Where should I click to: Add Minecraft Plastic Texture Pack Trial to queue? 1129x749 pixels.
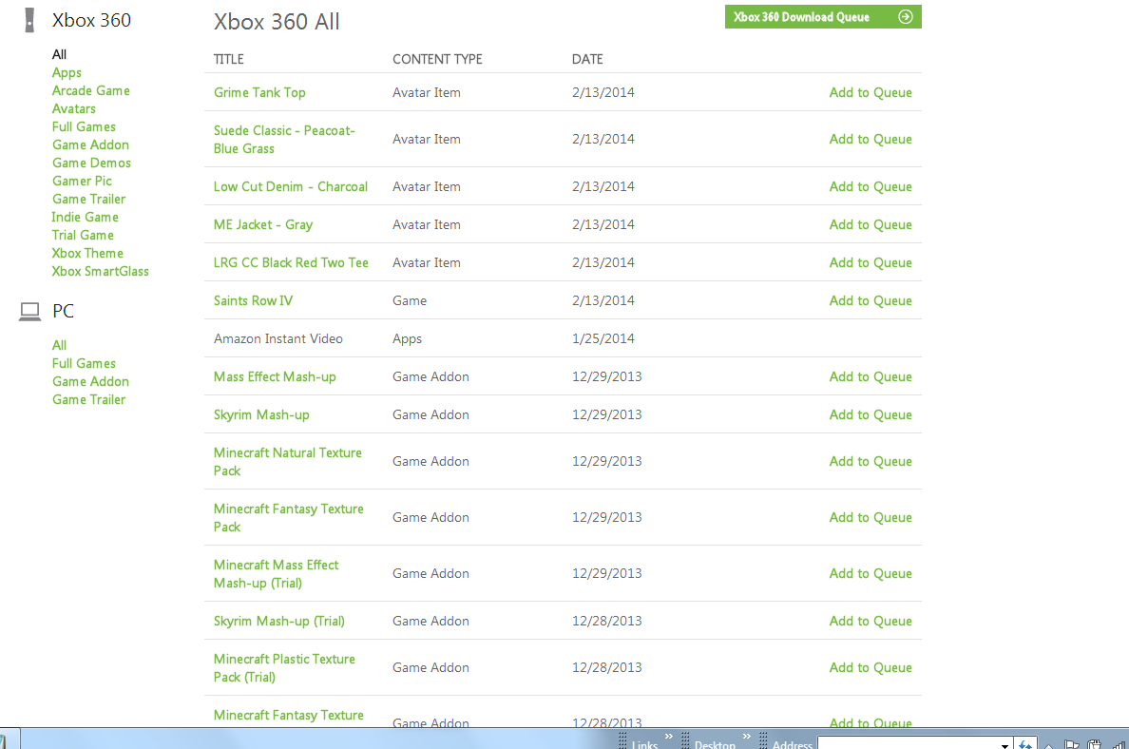pos(871,668)
